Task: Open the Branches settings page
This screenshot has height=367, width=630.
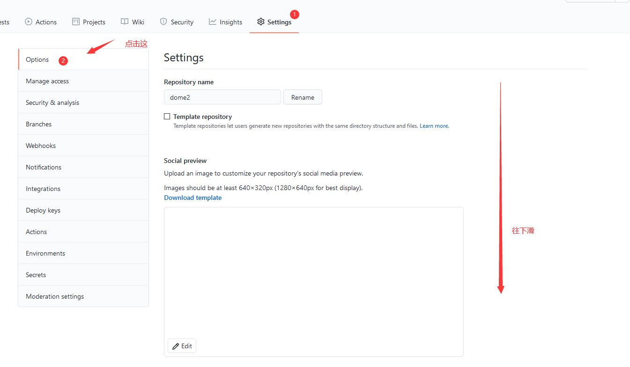Action: tap(83, 124)
